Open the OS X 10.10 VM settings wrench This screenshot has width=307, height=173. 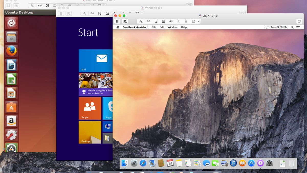141,21
